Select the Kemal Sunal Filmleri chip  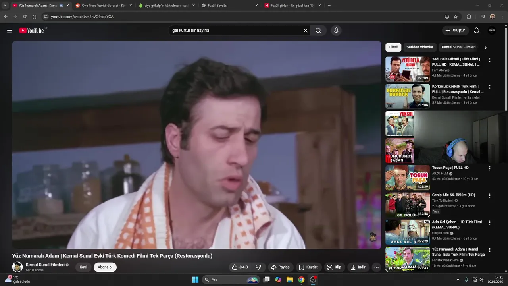pyautogui.click(x=458, y=47)
